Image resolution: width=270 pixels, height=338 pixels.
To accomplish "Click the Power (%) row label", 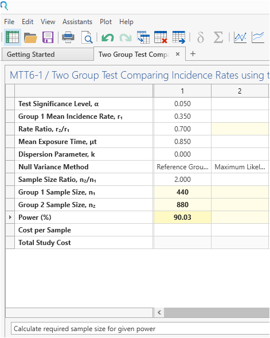I will (35, 217).
